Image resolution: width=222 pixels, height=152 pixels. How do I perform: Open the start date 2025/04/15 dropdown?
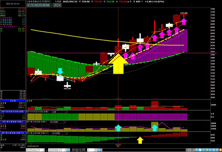point(43,150)
